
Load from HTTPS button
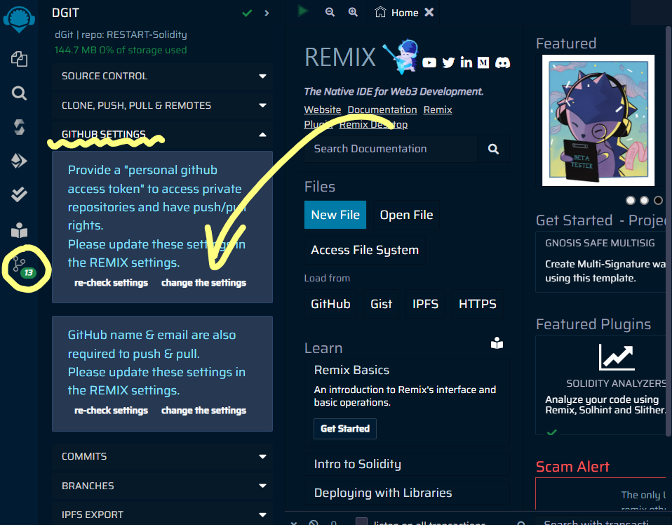478,304
